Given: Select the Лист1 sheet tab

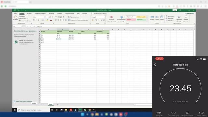Looking at the screenshot, I should 51,105.
